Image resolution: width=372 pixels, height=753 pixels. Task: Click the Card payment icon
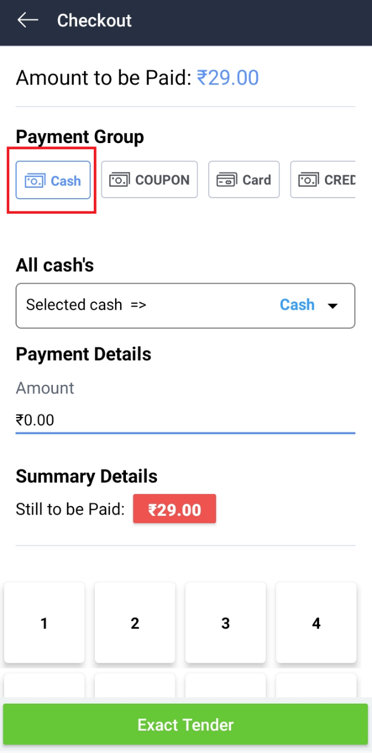coord(226,180)
